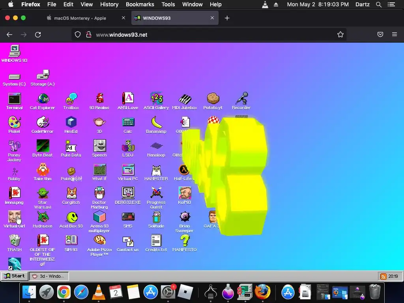The height and width of the screenshot is (303, 404).
Task: Open the Bookmarks menu in menu bar
Action: [x=140, y=4]
